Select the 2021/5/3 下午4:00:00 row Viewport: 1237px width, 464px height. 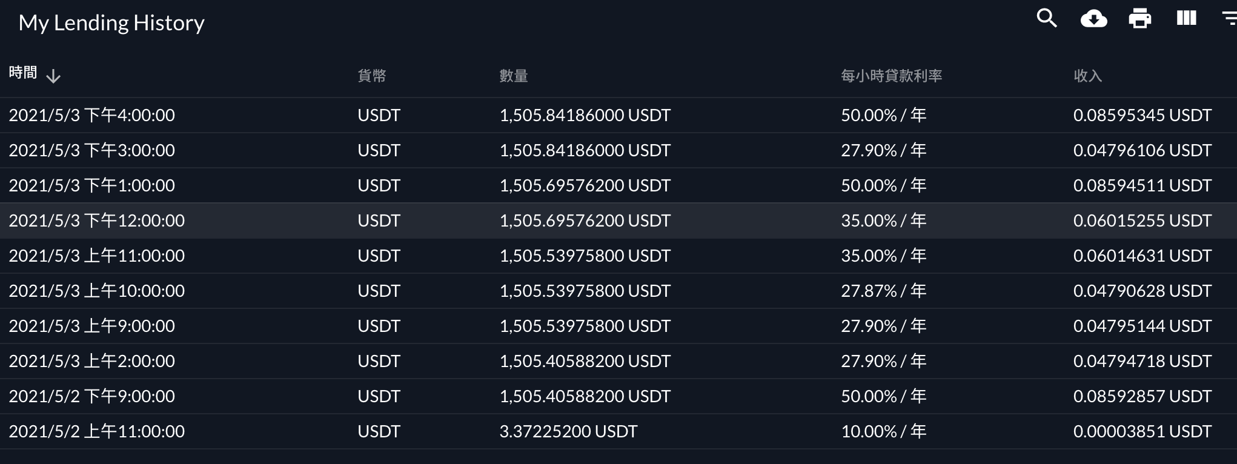[618, 115]
